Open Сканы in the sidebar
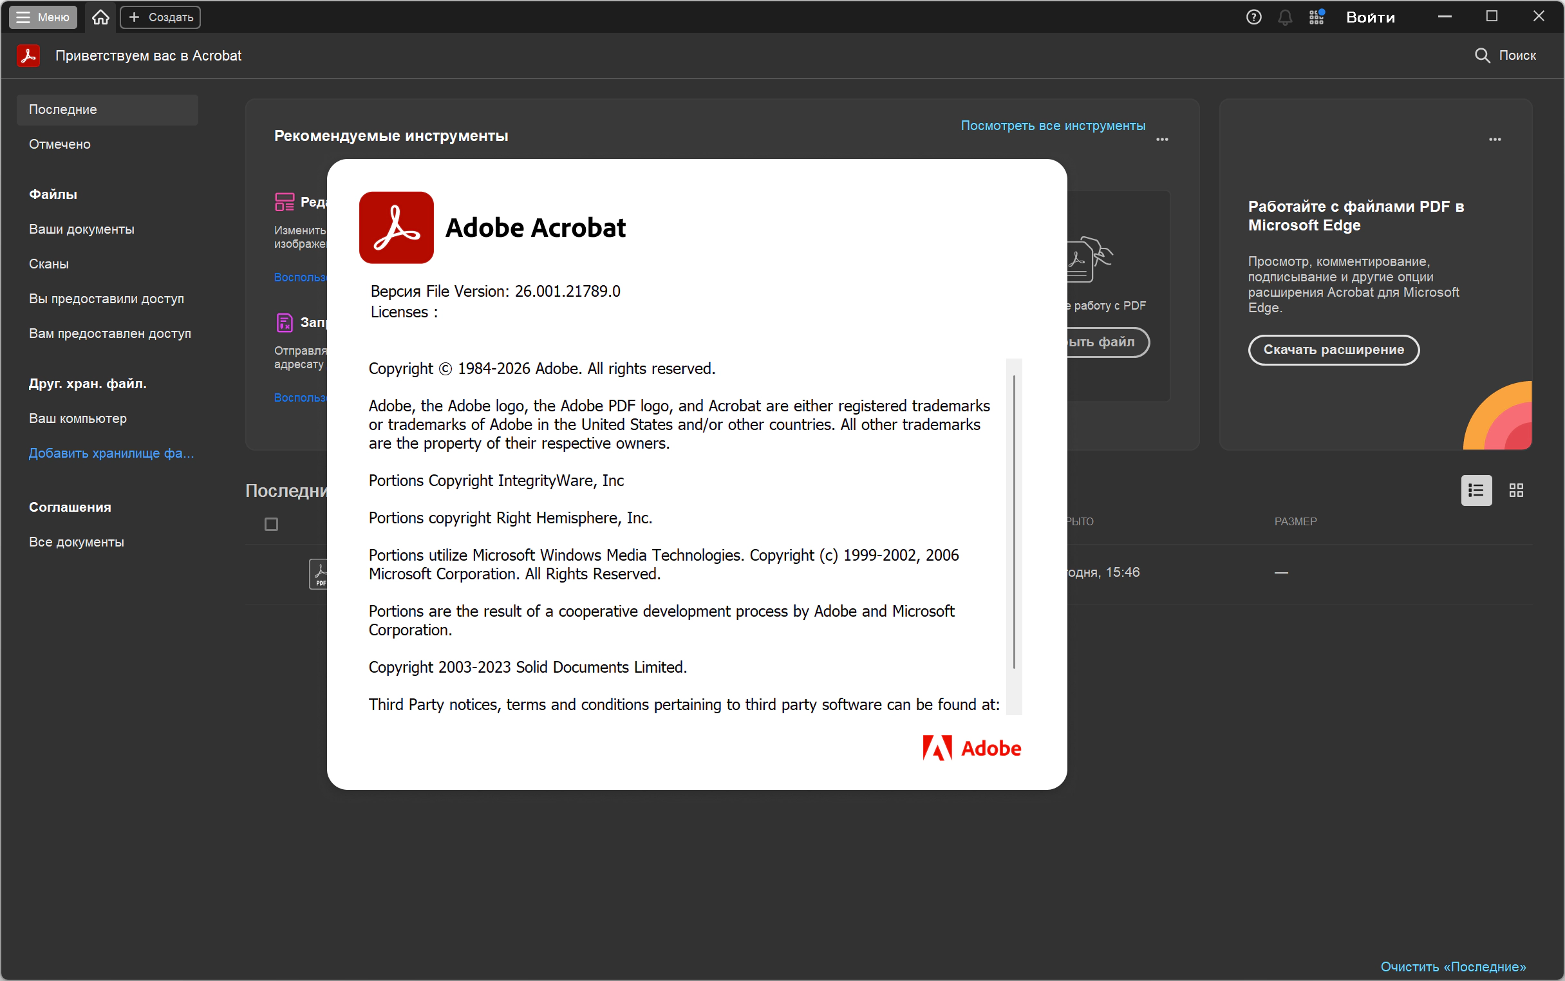The image size is (1565, 981). coord(49,264)
